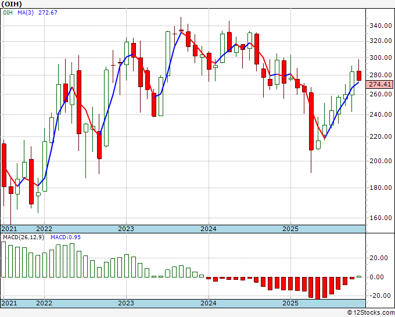Click the (OIH) chart title
Viewport: 395px width, 317px height.
pos(12,4)
